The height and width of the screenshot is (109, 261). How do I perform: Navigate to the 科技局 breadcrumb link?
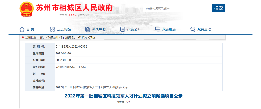tap(83, 37)
